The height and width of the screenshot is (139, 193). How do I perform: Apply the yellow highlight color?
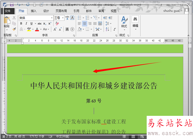point(29,29)
